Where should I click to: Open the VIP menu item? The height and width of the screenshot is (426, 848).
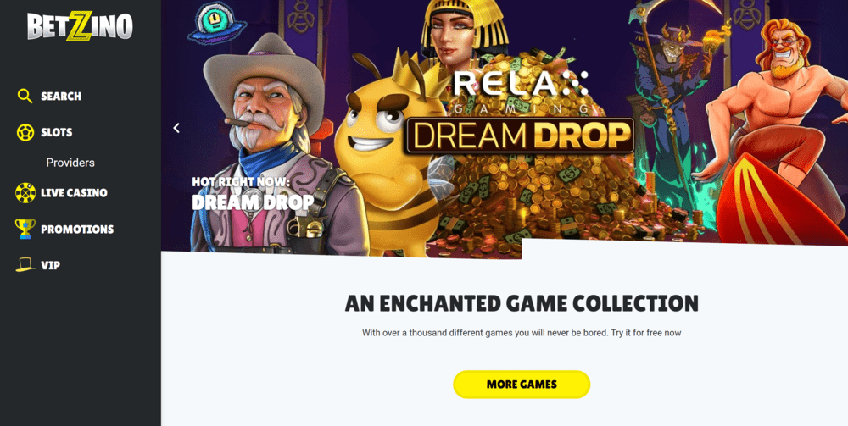[x=50, y=265]
